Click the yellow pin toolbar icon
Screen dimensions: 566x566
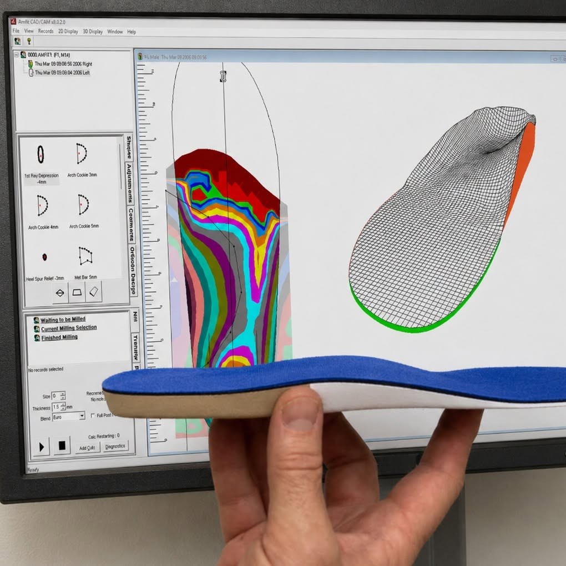(x=29, y=42)
